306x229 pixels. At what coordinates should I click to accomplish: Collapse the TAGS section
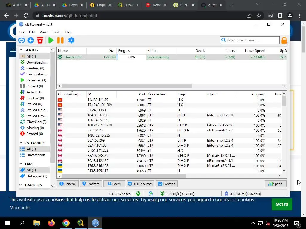point(21,164)
